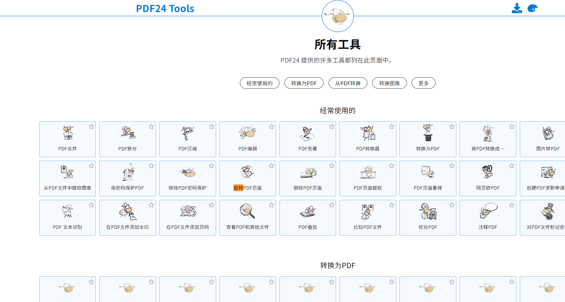Click the 从PDF转换 category button
565x302 pixels.
click(348, 83)
